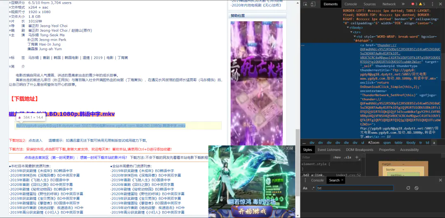Open the drawer three-dot menu
Screen dimensions: 445x218
click(305, 180)
